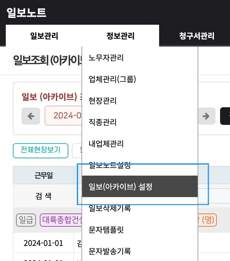230x261 pixels.
Task: Click the next date right arrow
Action: (x=206, y=116)
